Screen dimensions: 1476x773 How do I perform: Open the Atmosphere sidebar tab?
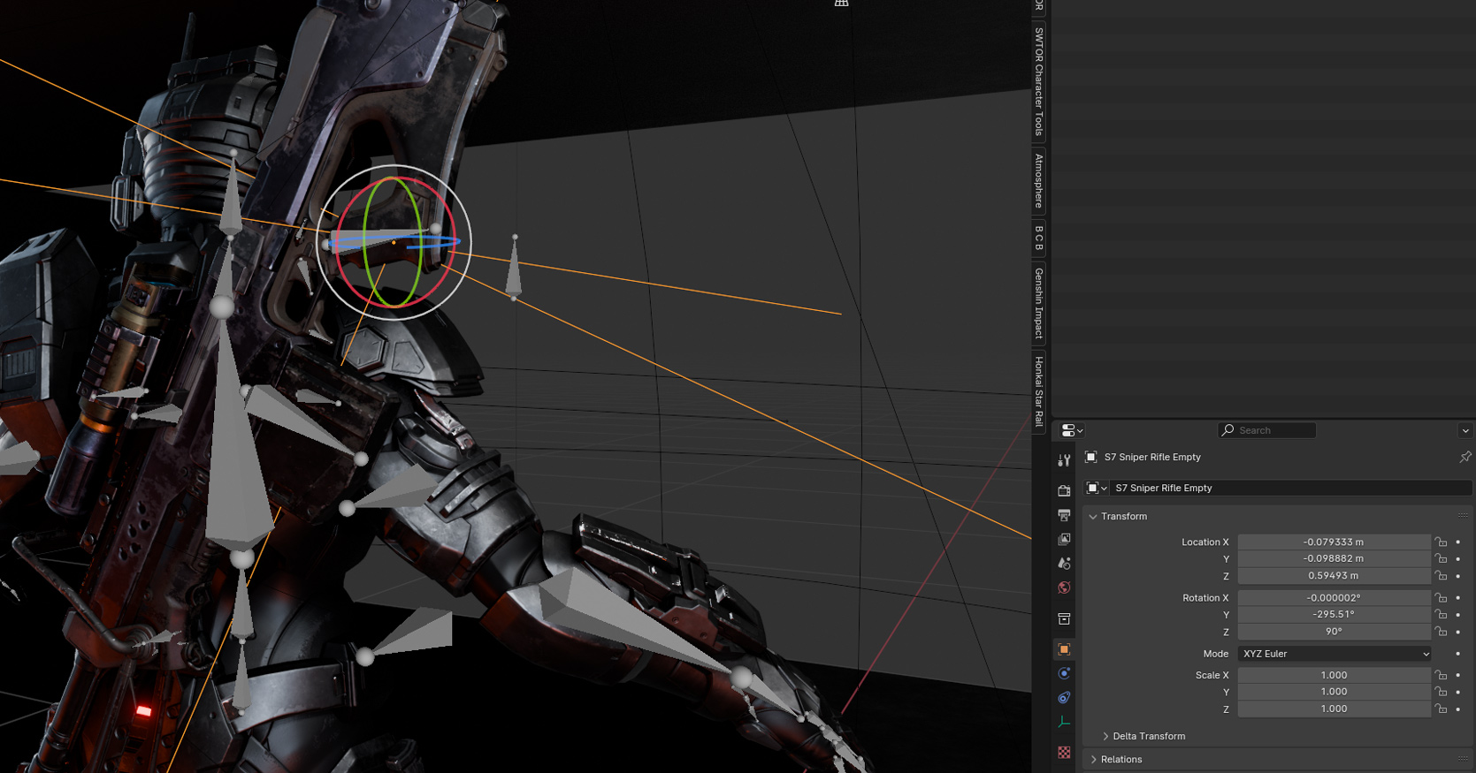coord(1039,181)
